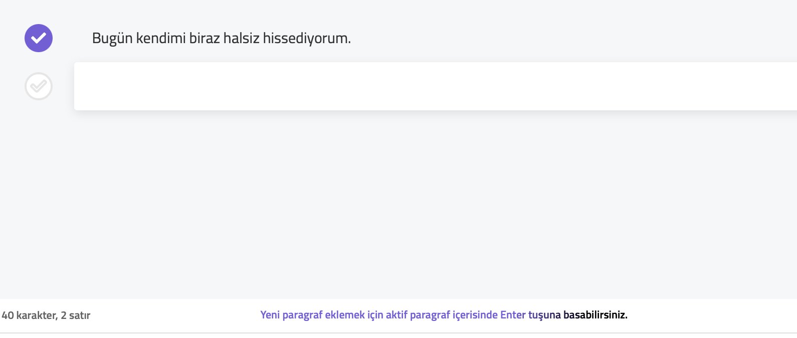Click the word 'halsiz' in the sentence

(x=241, y=38)
